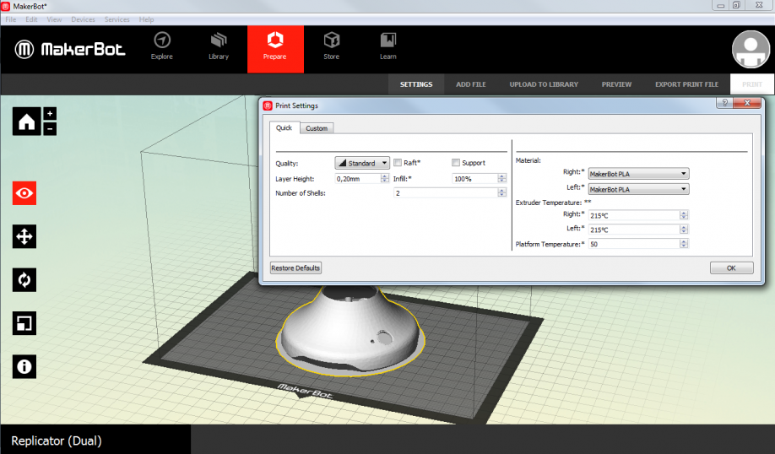Zoom in with the plus button
Screen dimensions: 775x454
pyautogui.click(x=50, y=114)
